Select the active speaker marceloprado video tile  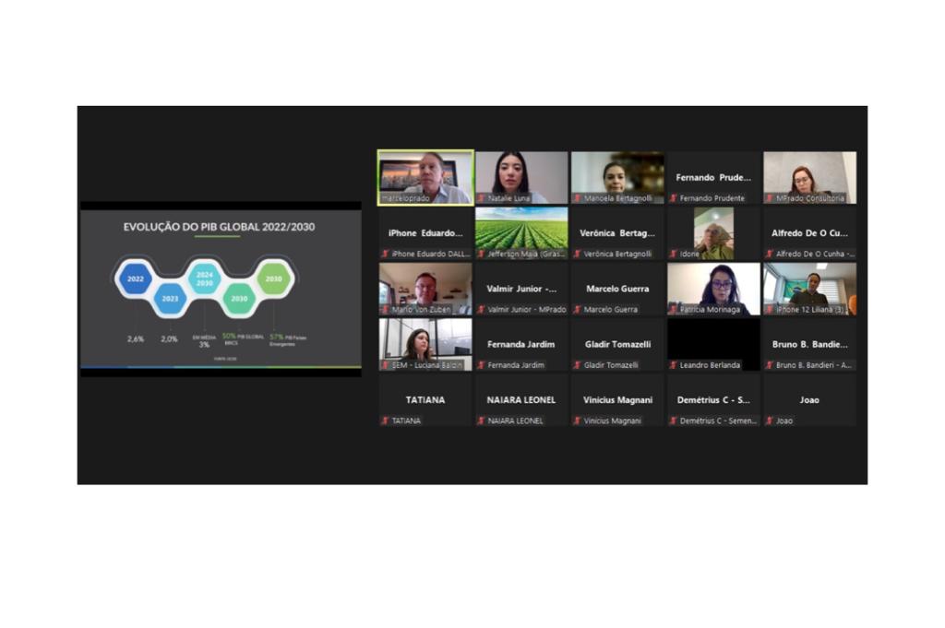pyautogui.click(x=425, y=175)
